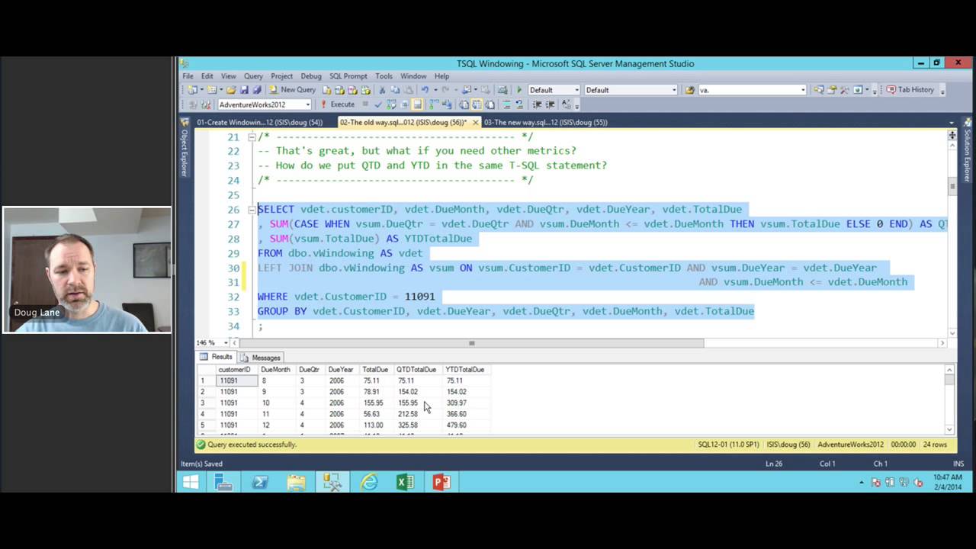
Task: Click the code editor horizontal scrollbar thumb
Action: click(471, 343)
